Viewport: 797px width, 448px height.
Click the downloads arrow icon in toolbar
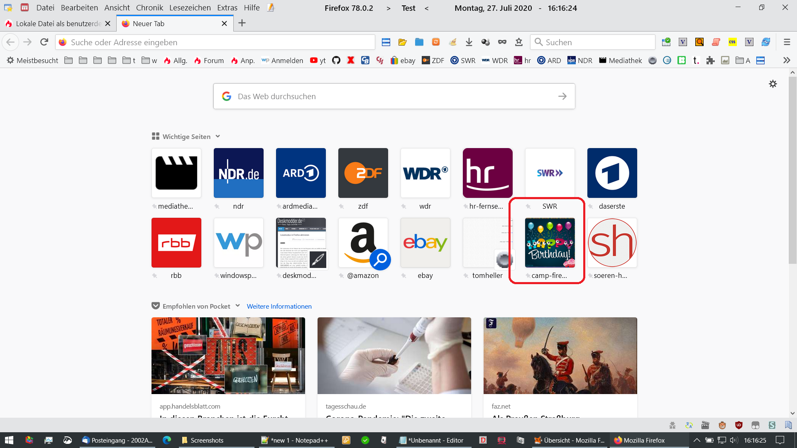469,42
